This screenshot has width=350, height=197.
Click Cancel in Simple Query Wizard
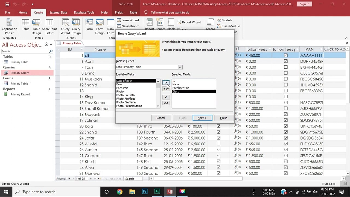click(x=161, y=118)
